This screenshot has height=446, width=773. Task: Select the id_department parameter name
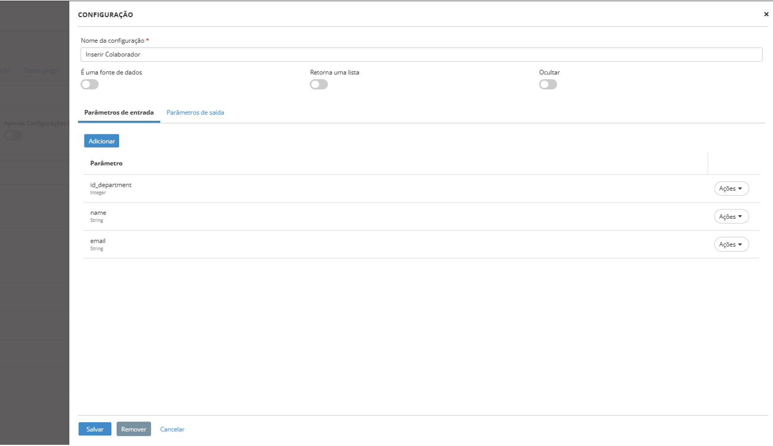(111, 185)
